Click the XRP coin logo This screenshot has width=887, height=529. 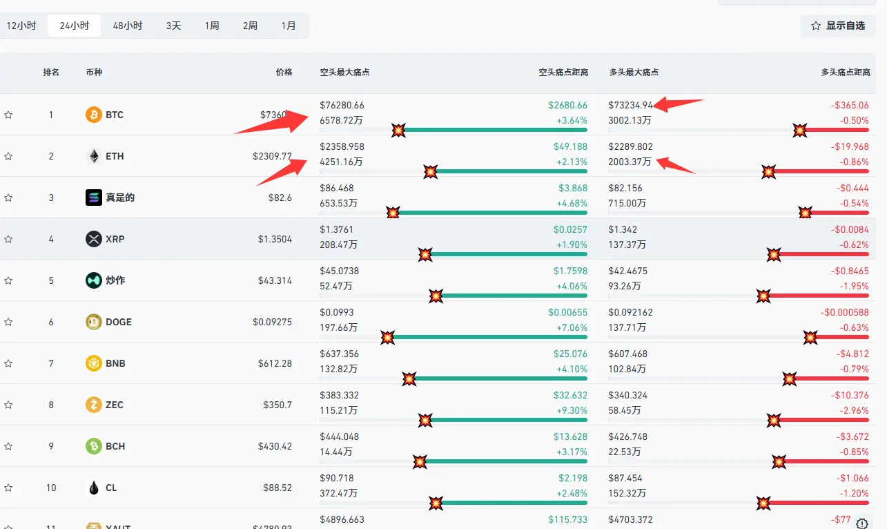point(94,239)
